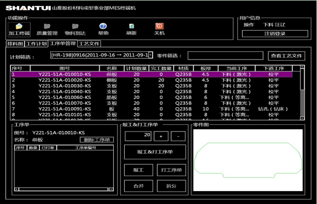This screenshot has width=317, height=204.
Task: Click the parts table scroll up arrow
Action: tap(302, 67)
